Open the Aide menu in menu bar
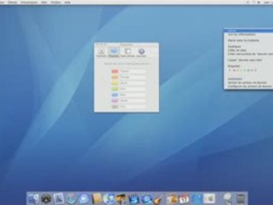The image size is (273, 205). tap(67, 2)
